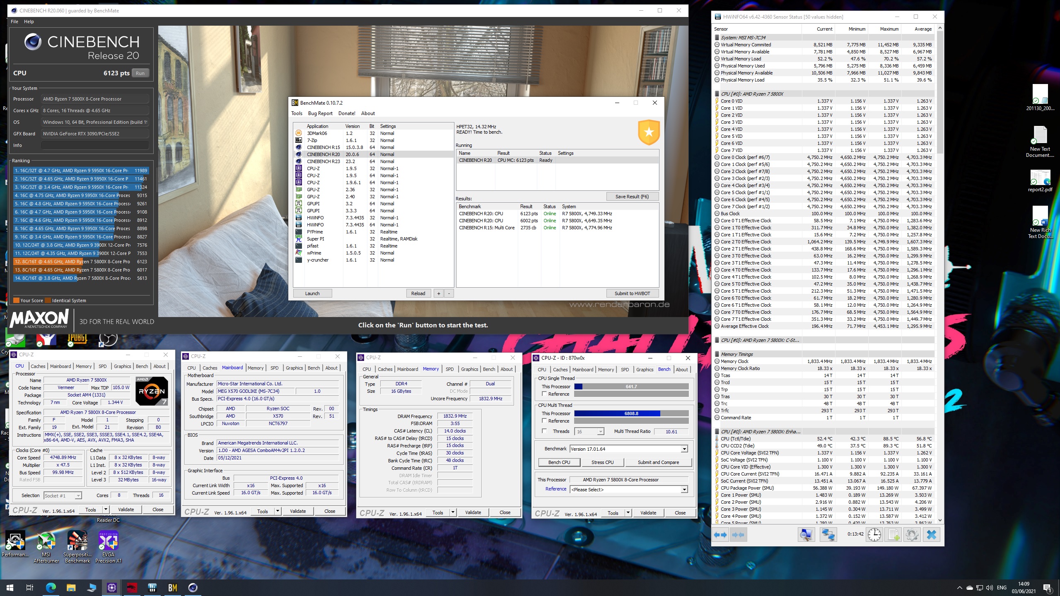
Task: Click Submit to HWBOT button
Action: (x=632, y=293)
